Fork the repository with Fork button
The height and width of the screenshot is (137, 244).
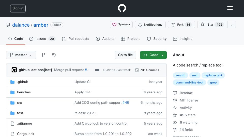[x=181, y=25]
